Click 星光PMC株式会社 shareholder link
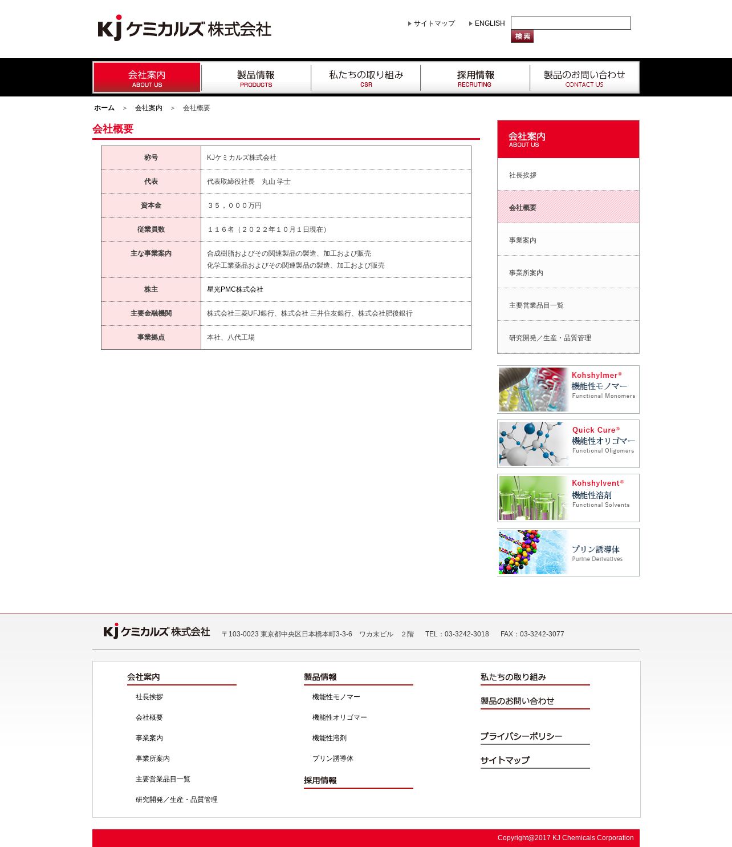The width and height of the screenshot is (732, 847). (235, 289)
